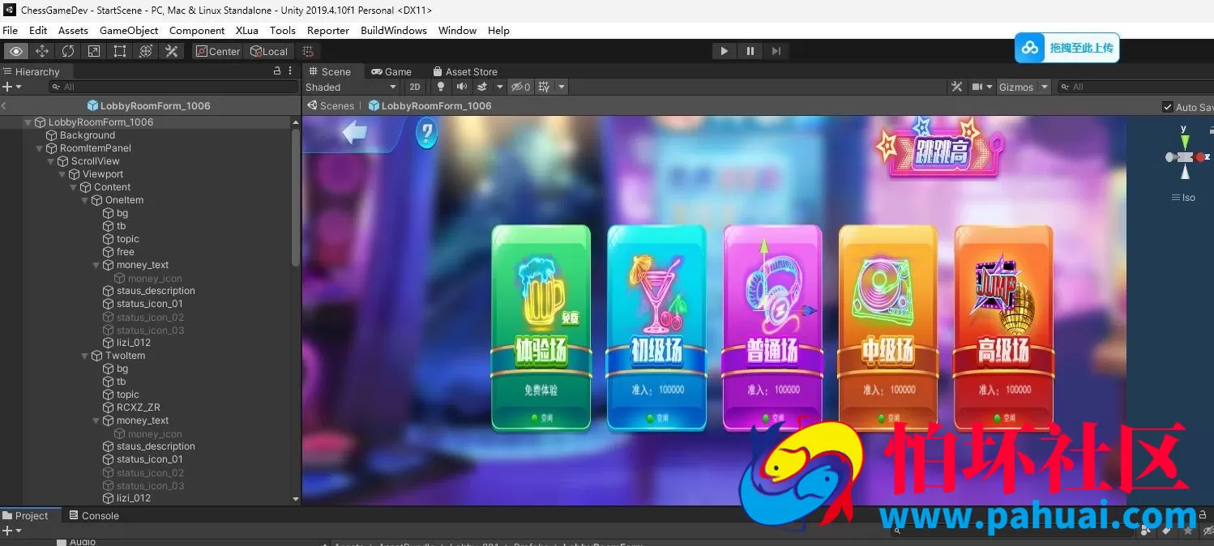The height and width of the screenshot is (546, 1214).
Task: Go back from prefab via the left arrow
Action: (x=4, y=105)
